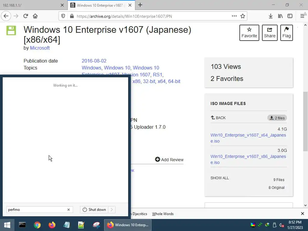The height and width of the screenshot is (231, 308).
Task: Click the Flag button
Action: tap(287, 33)
